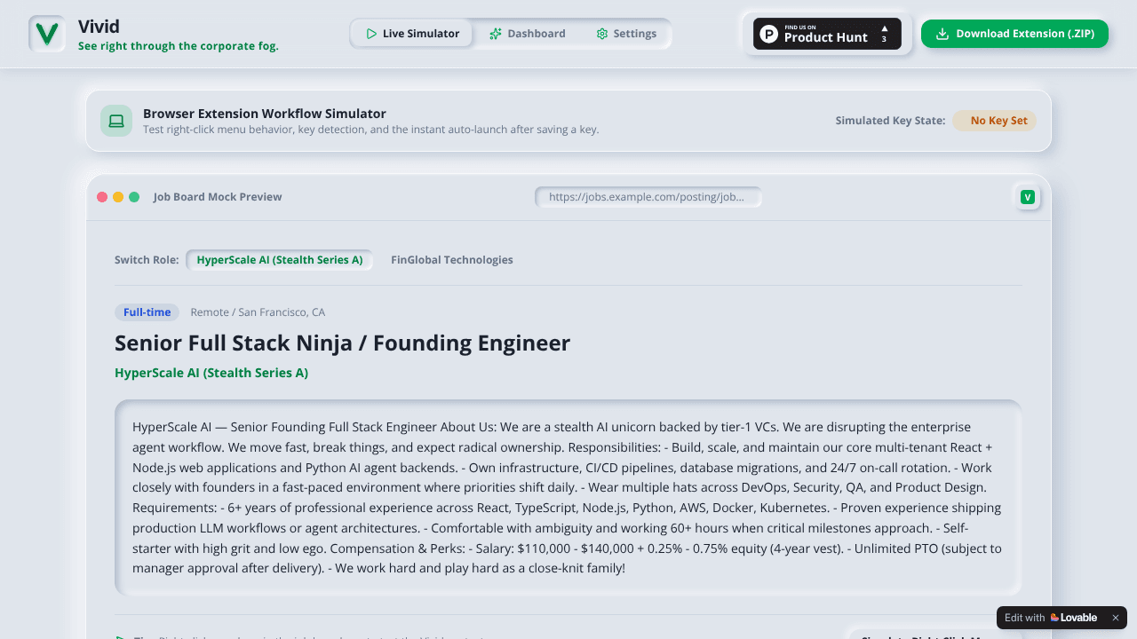Click the Remote / San Francisco, CA text

[258, 312]
